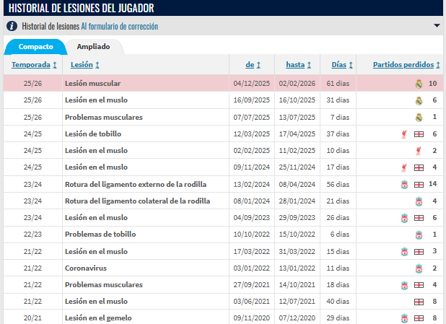This screenshot has width=446, height=324.
Task: Click the 37 días duration cell
Action: click(338, 133)
